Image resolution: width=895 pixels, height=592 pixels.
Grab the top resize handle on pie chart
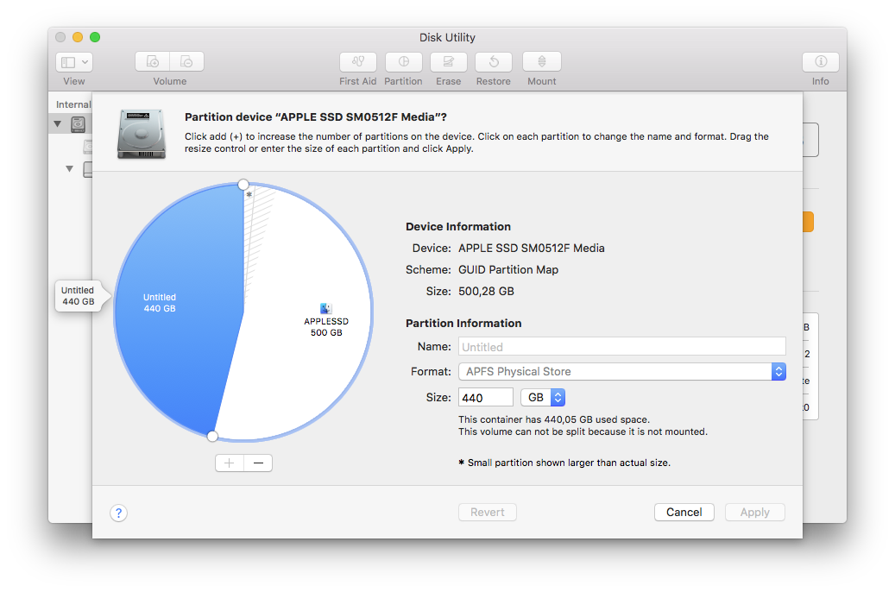[243, 185]
